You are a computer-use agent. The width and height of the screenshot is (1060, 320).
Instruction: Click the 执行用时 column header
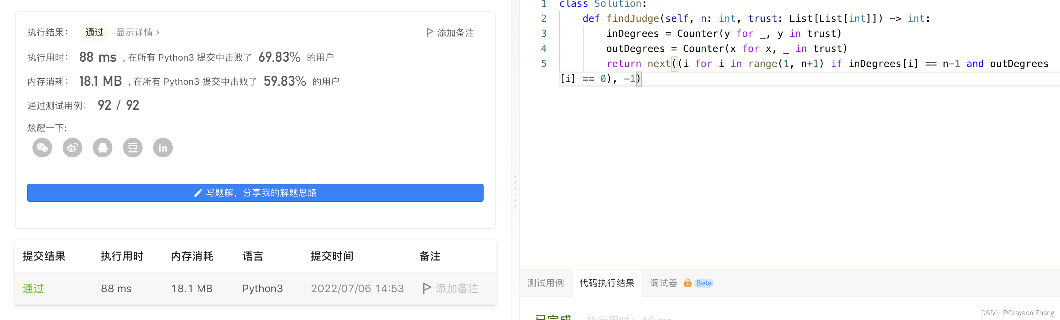tap(122, 256)
